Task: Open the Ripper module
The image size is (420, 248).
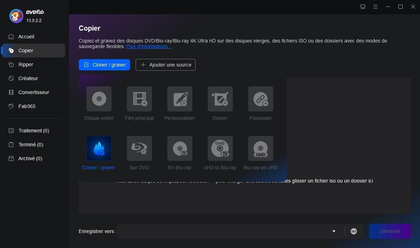Action: (33, 64)
